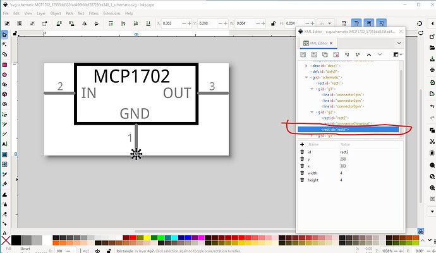This screenshot has height=253, width=436.
Task: Select the connector1pin line node
Action: pos(342,95)
